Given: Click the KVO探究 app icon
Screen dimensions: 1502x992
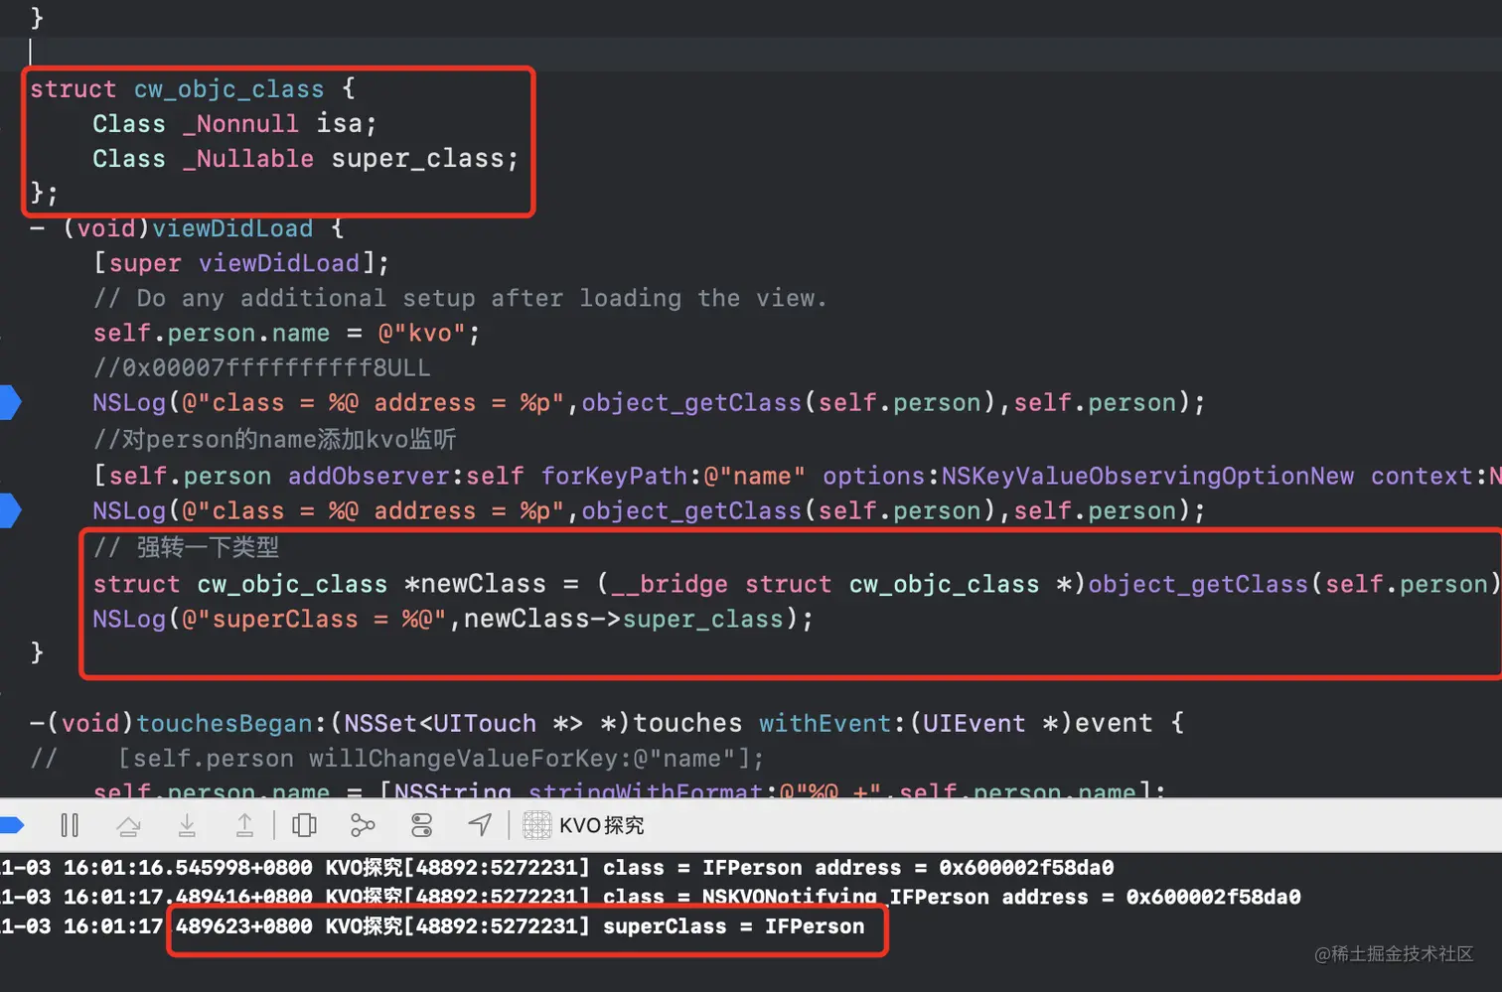Looking at the screenshot, I should click(536, 825).
